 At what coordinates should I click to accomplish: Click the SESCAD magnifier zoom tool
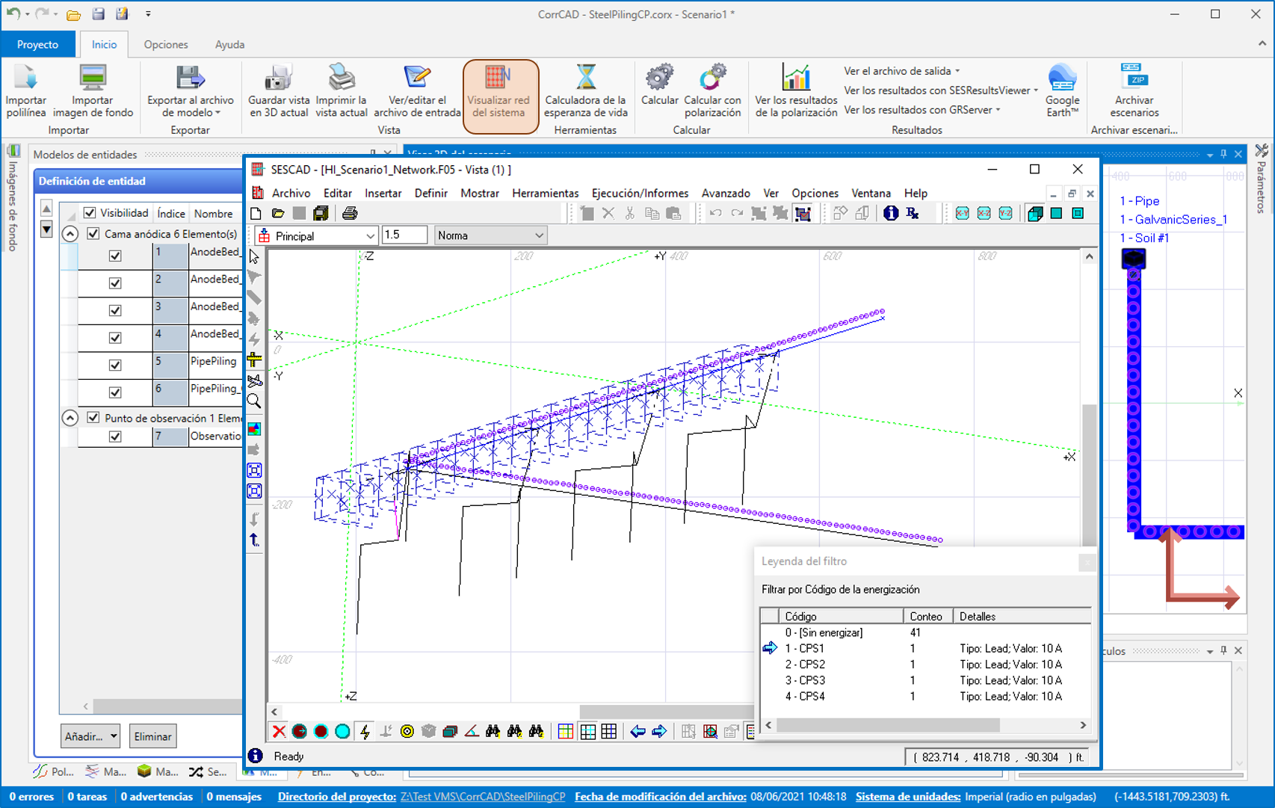(x=254, y=401)
